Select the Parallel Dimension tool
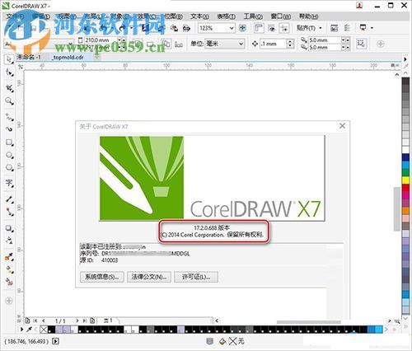Image resolution: width=412 pixels, height=351 pixels. [9, 199]
